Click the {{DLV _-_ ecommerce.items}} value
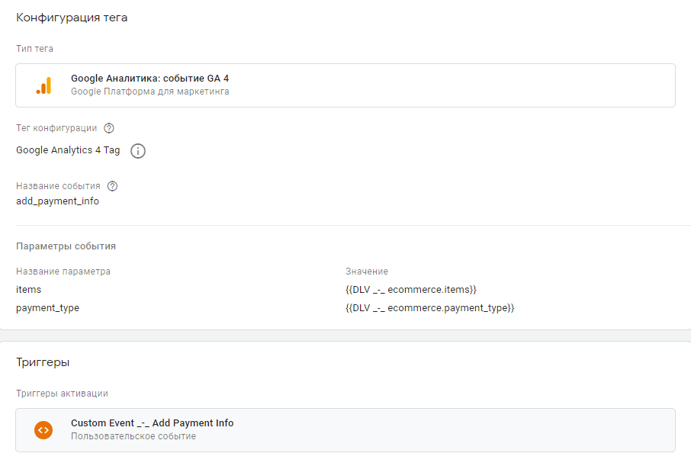691x466 pixels. (410, 290)
